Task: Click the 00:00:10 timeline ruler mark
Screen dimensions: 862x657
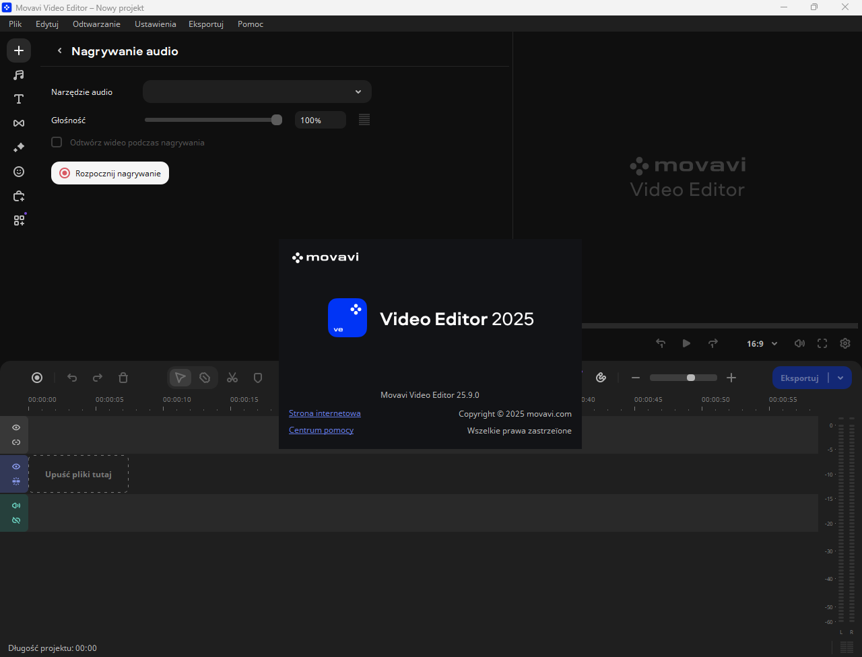Action: (x=177, y=399)
